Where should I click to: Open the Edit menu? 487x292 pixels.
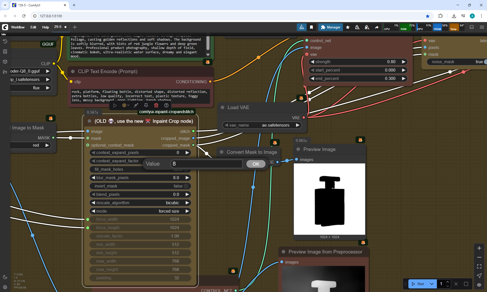33,27
